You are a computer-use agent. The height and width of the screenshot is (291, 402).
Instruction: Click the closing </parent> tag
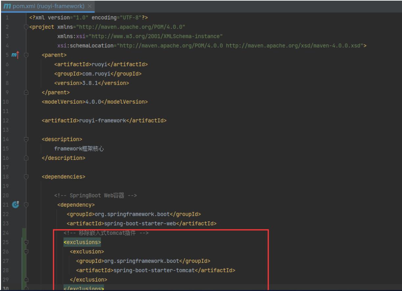[56, 93]
